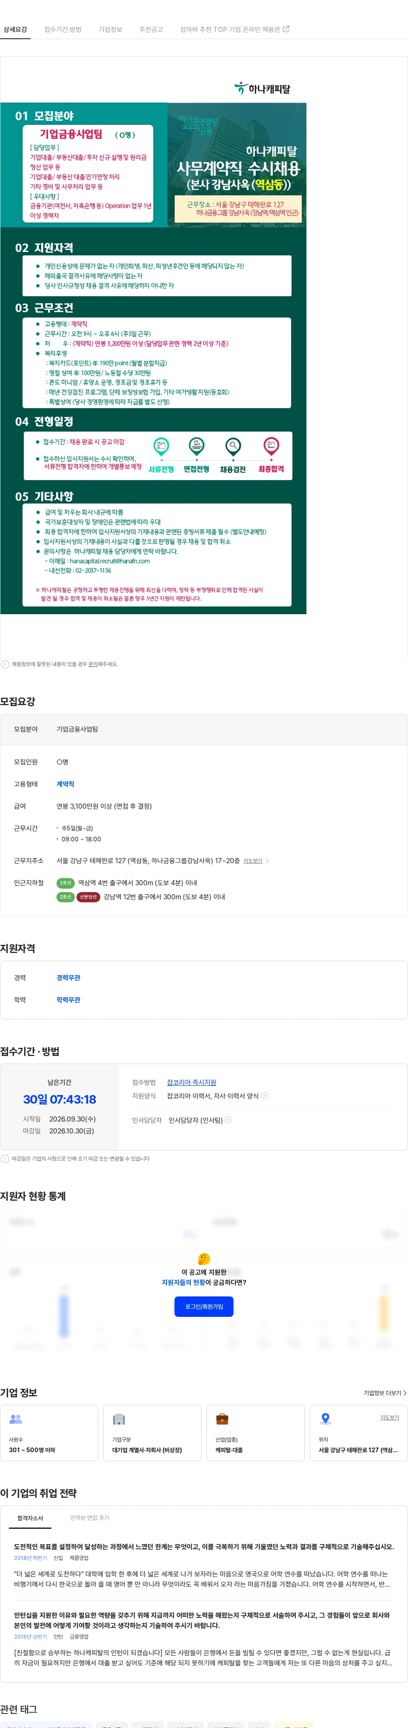408x1728 pixels.
Task: Open 지도보기 in the 위치 card
Action: 389,1417
